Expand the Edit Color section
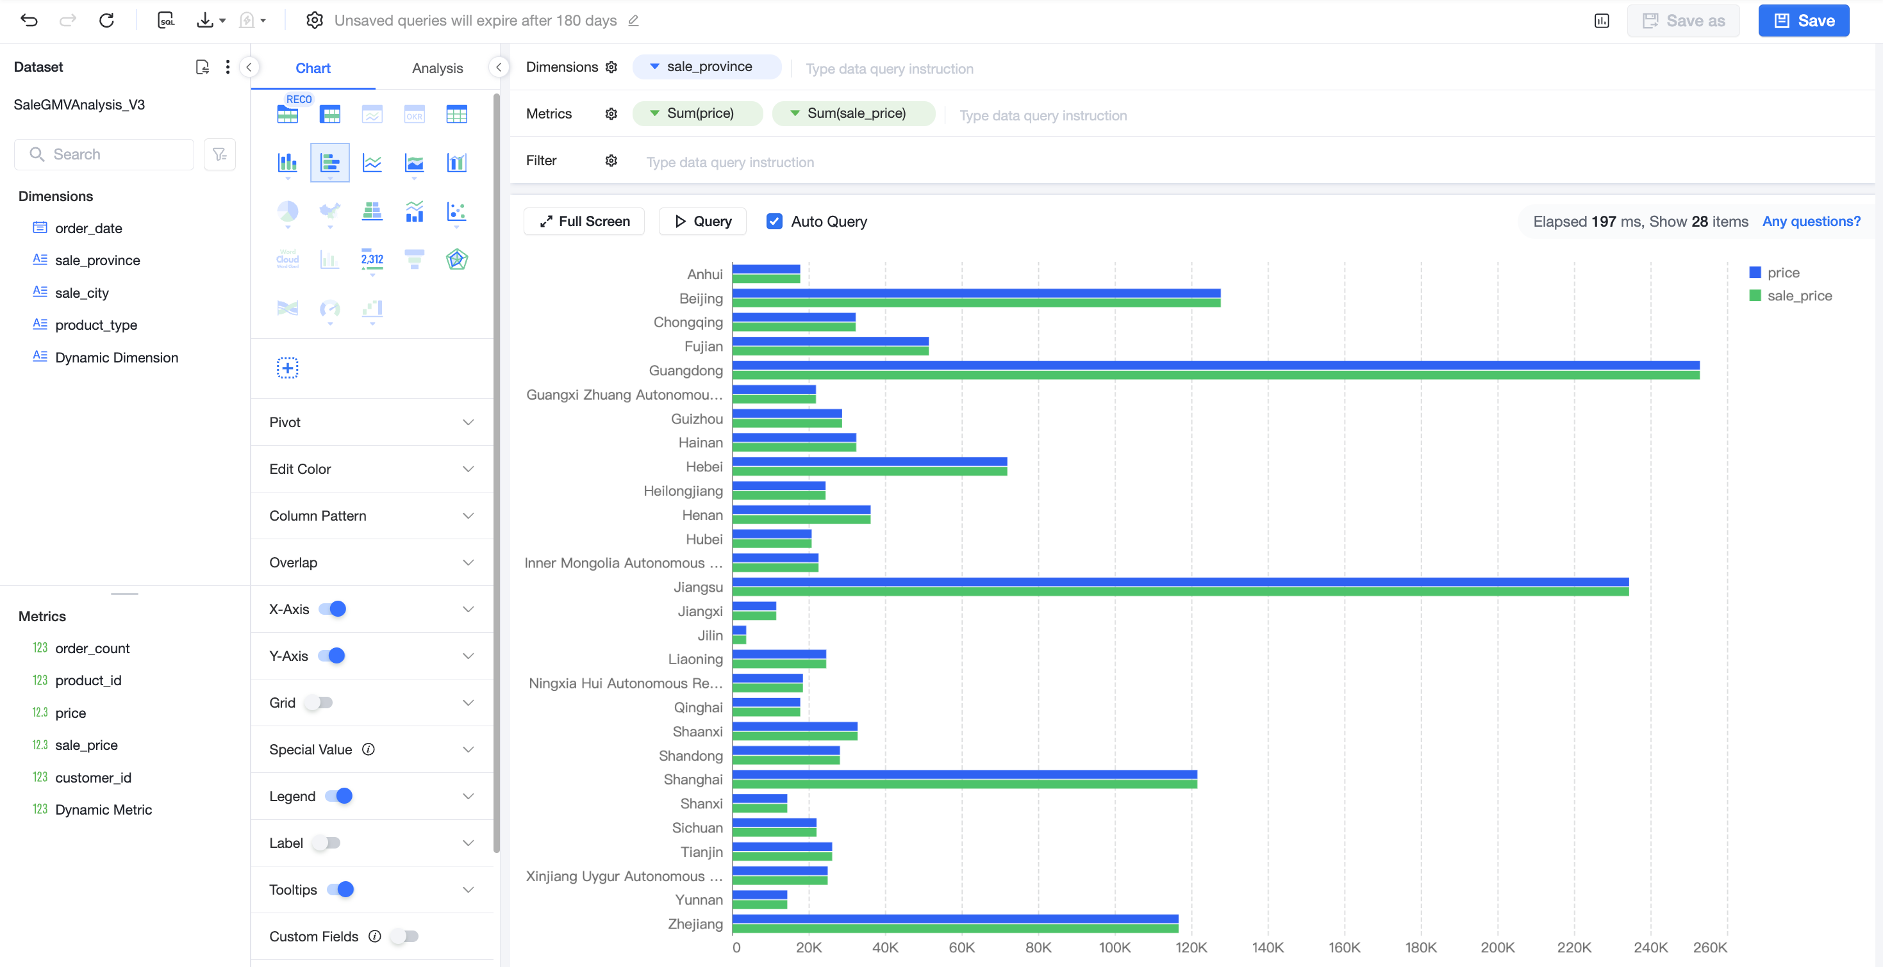The height and width of the screenshot is (967, 1883). tap(371, 469)
